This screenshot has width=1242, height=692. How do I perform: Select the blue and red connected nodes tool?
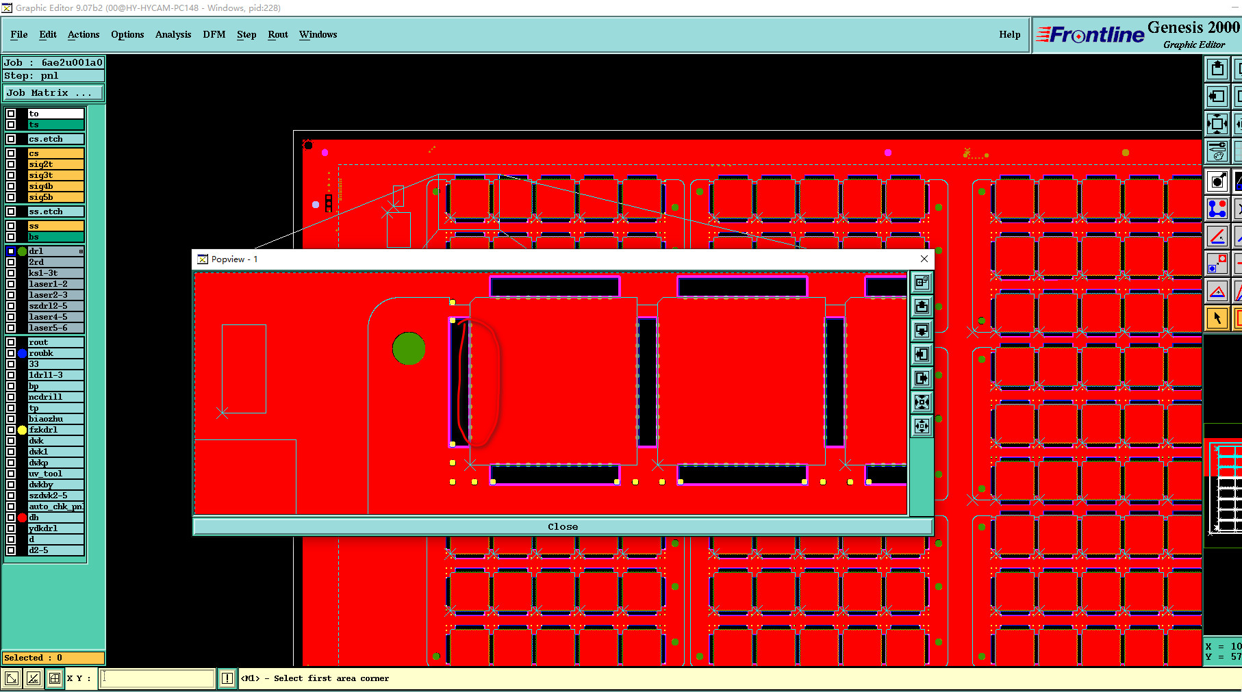[1217, 208]
